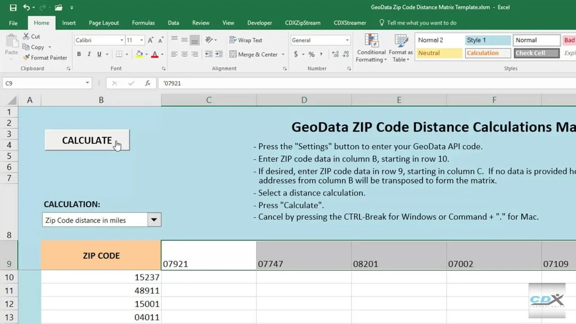Click the Name Box showing C9

[x=43, y=83]
